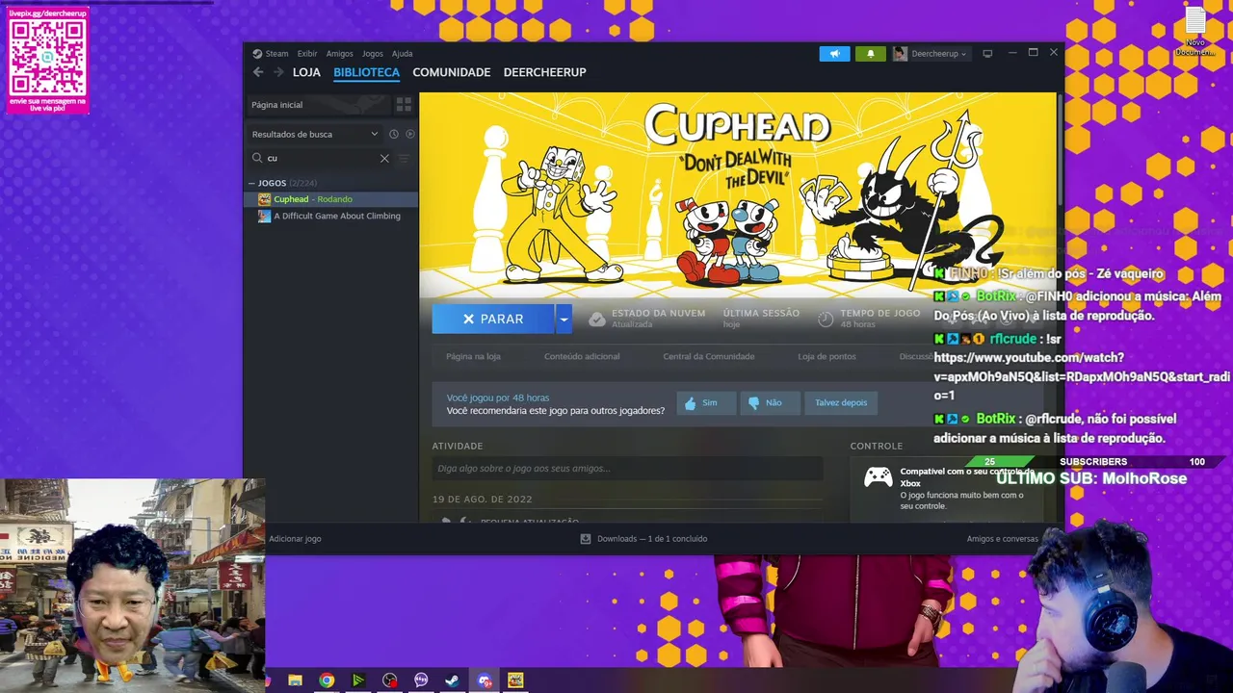Click the Steam window scrollbar

1061,149
